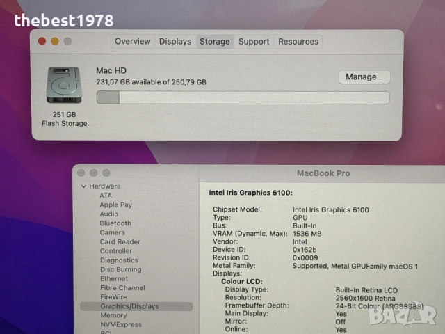
Task: Click the Revision ID value 0x0009
Action: pos(305,258)
